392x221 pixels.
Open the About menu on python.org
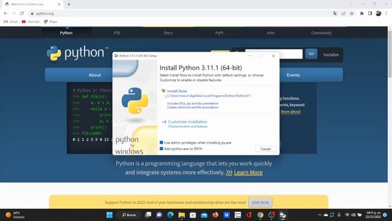(94, 75)
